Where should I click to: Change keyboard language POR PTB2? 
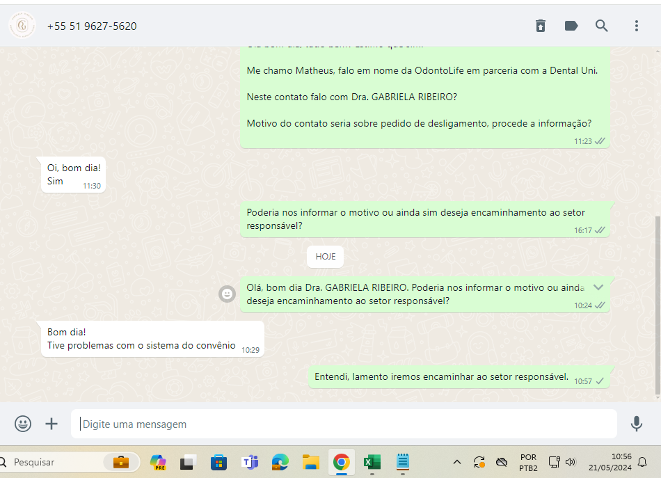[528, 463]
